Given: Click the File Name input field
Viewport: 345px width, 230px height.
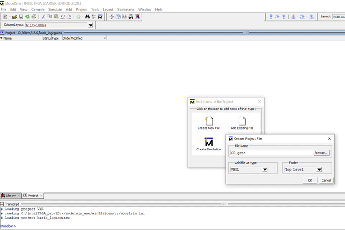Looking at the screenshot, I should pyautogui.click(x=271, y=153).
